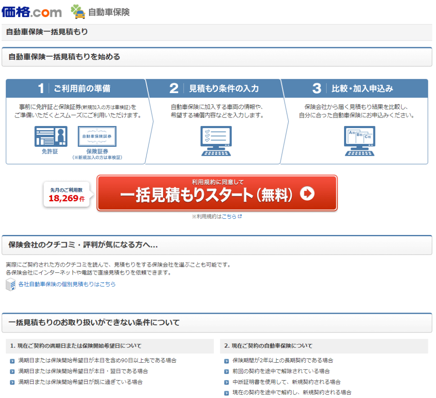
Task: Select step 2 見積もり条件の入力 header
Action: tap(213, 89)
